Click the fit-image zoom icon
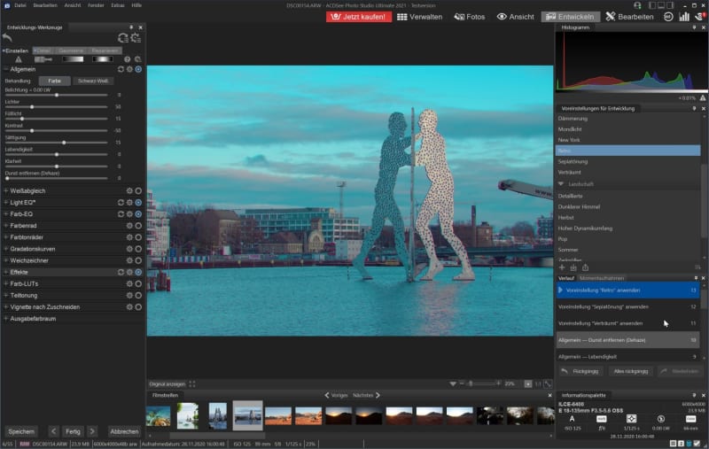The width and height of the screenshot is (709, 449). pyautogui.click(x=528, y=384)
